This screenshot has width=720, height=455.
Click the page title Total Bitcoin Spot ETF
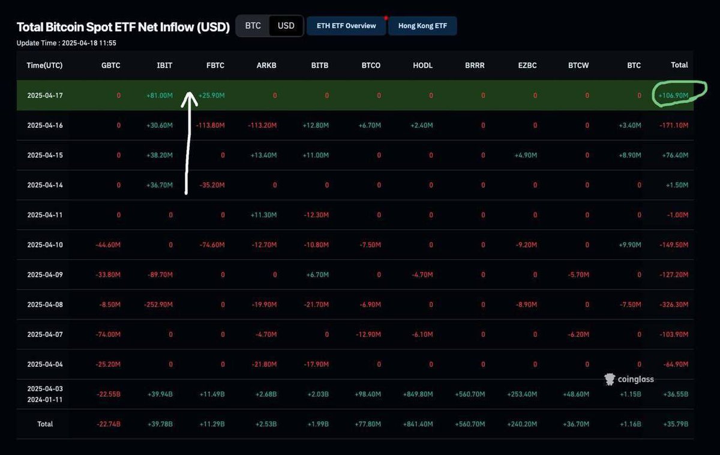pyautogui.click(x=123, y=27)
